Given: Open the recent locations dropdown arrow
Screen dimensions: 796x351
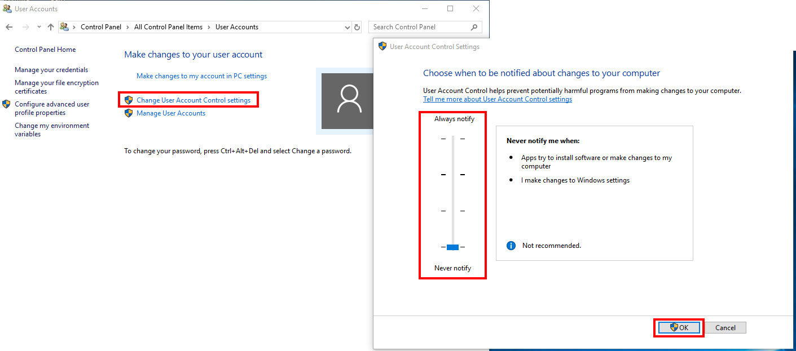Looking at the screenshot, I should click(39, 27).
